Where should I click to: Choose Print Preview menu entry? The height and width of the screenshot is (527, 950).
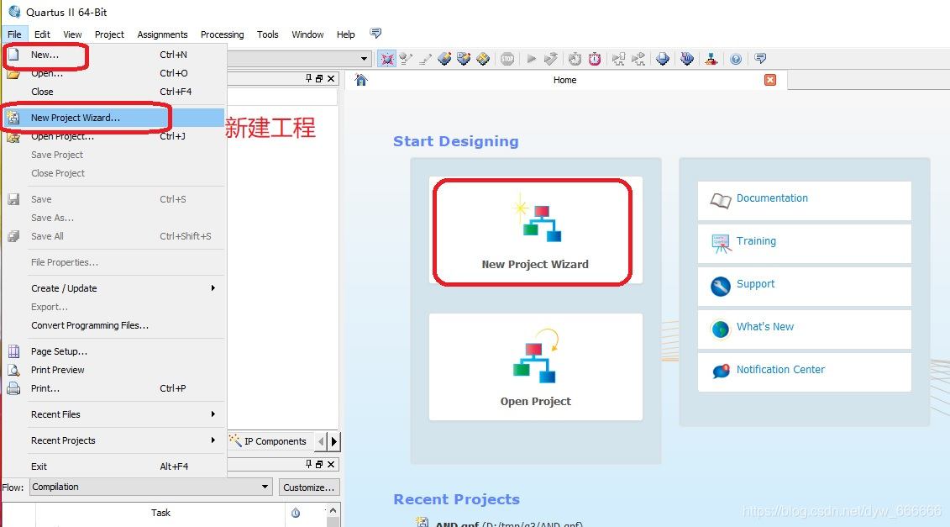[x=114, y=370]
